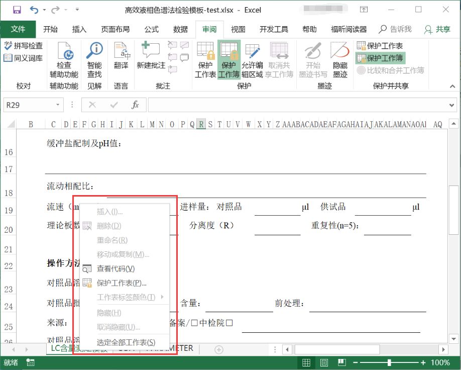Click the large 保护工作表 ribbon icon
The image size is (461, 370).
pos(205,59)
